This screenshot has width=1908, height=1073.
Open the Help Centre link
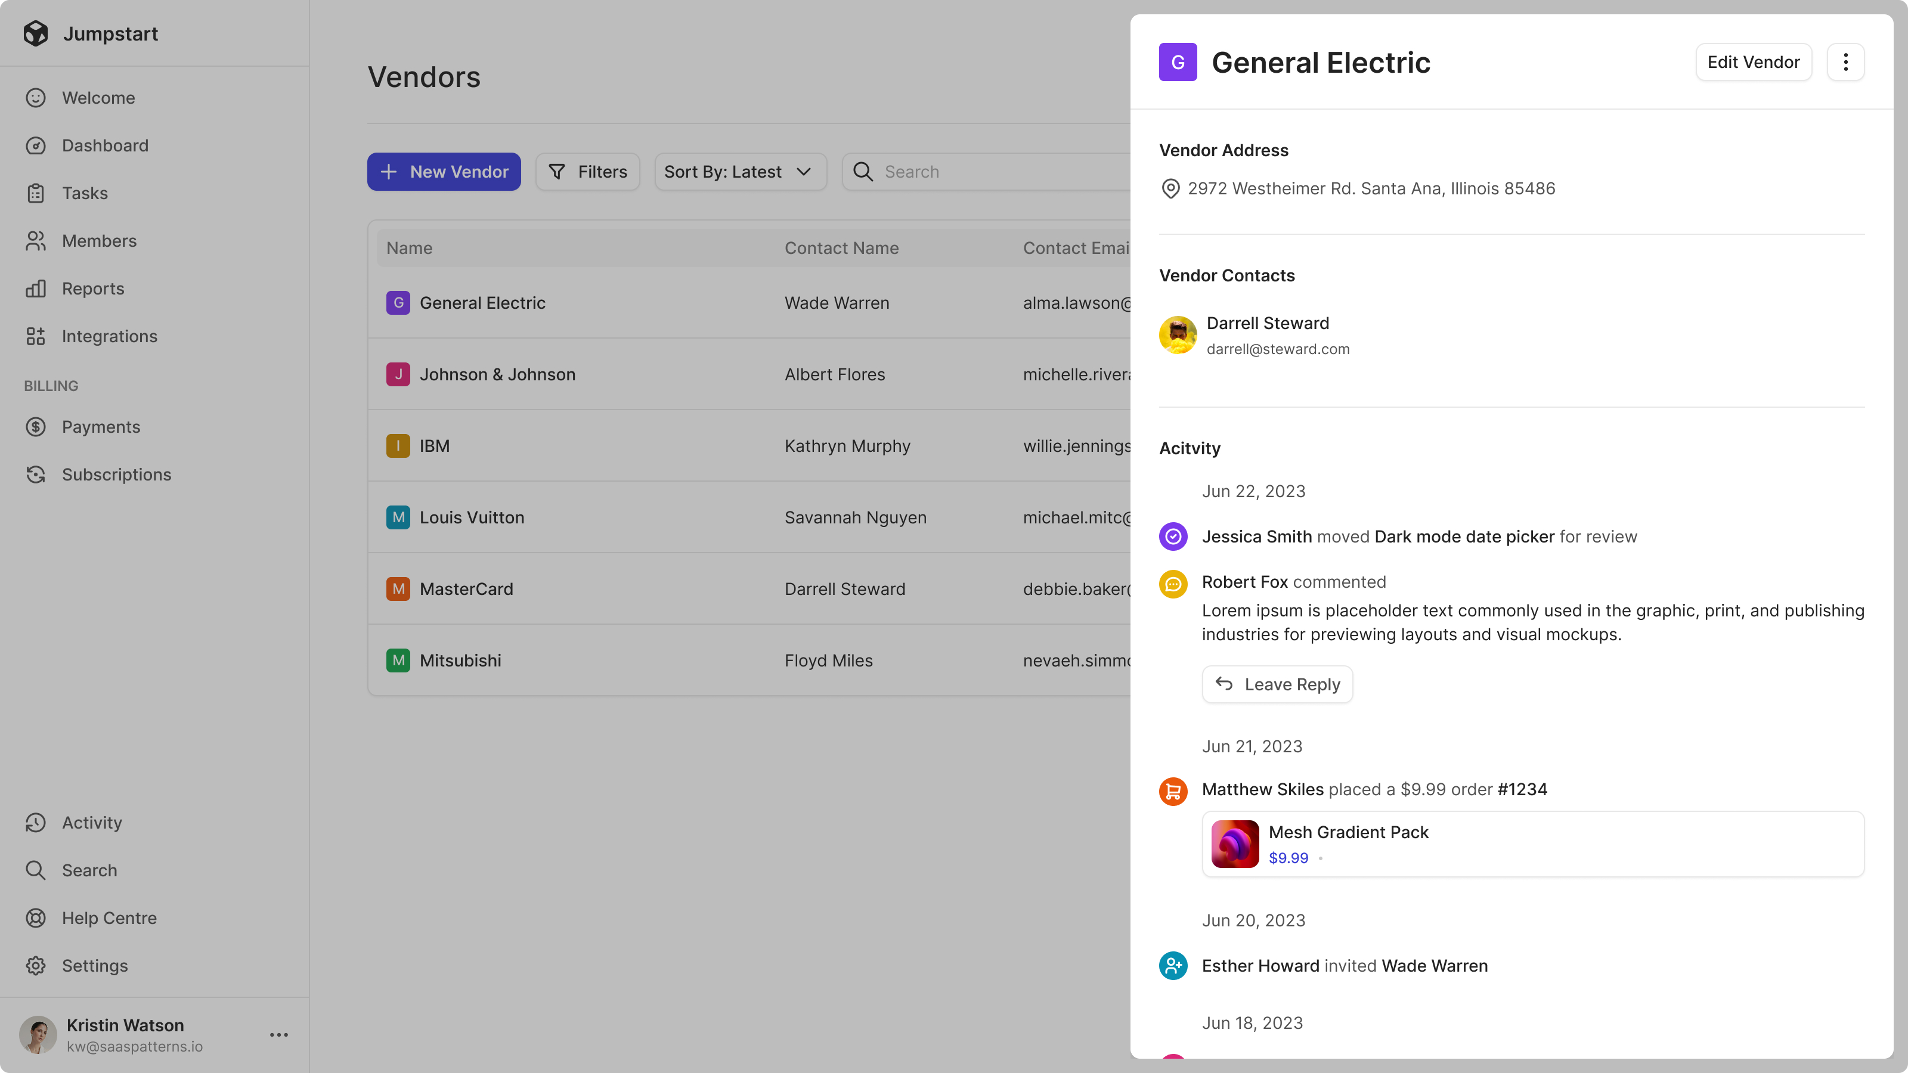[x=109, y=918]
